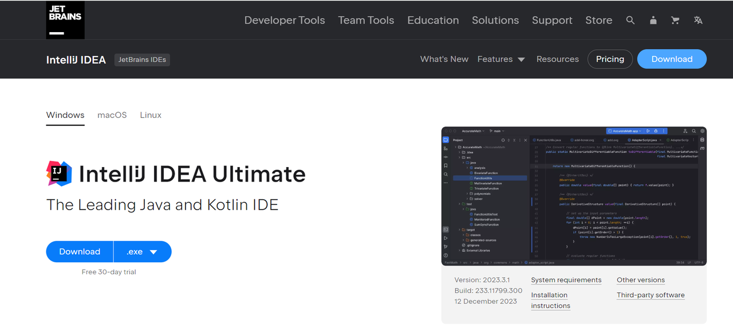Open the shopping cart icon

click(x=675, y=20)
